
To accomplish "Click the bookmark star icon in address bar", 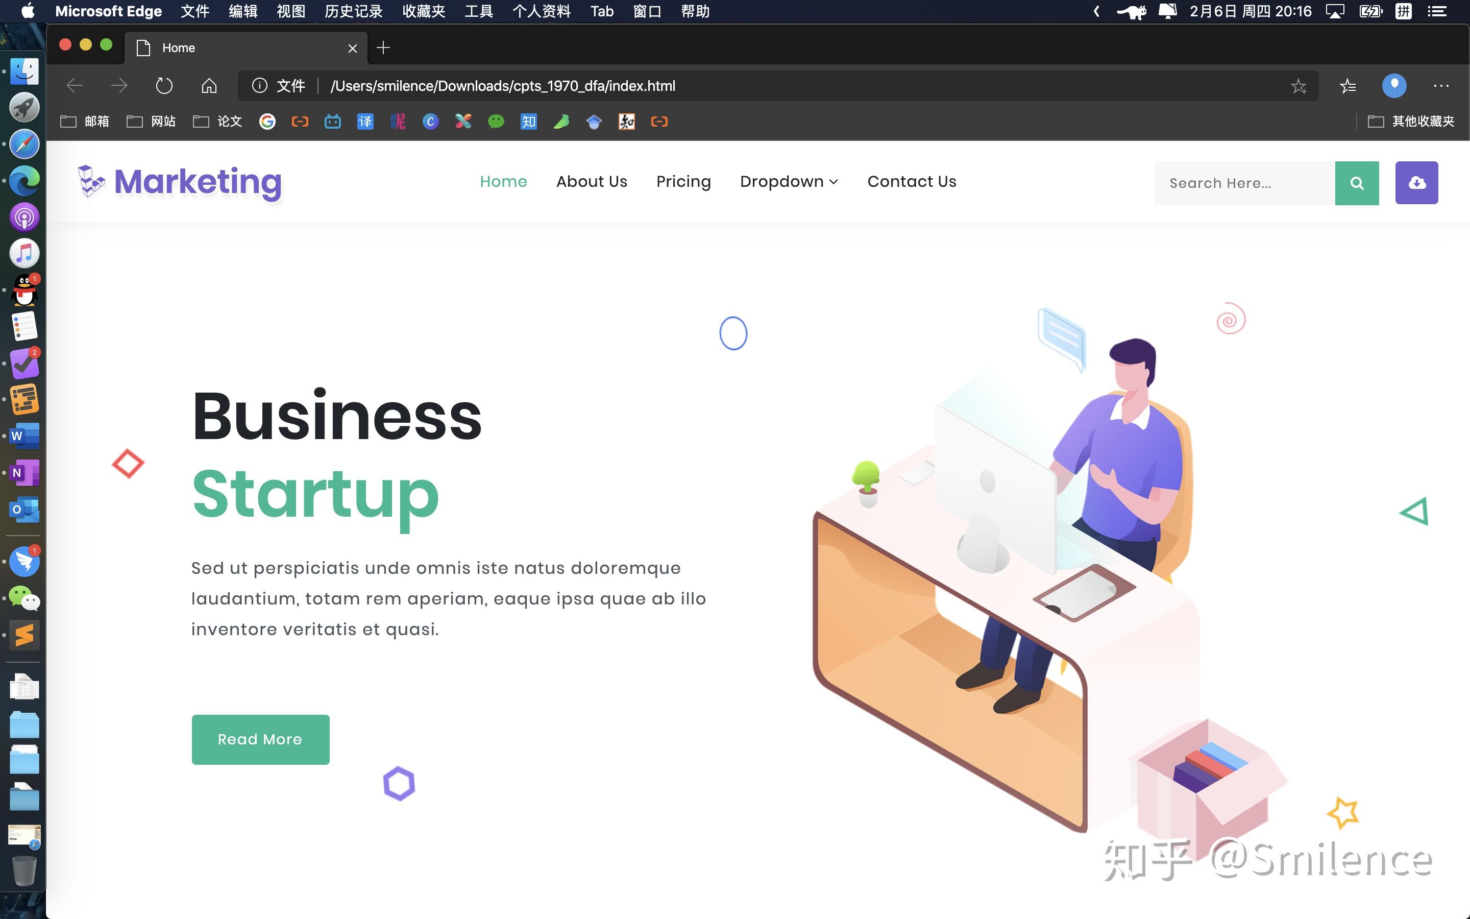I will [x=1298, y=86].
